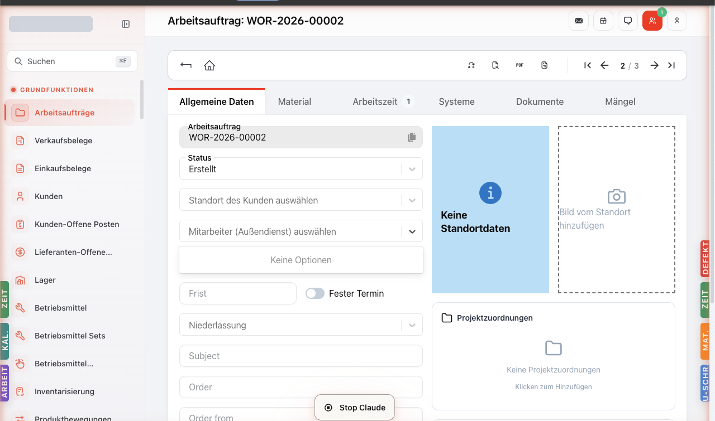Open Standort des Kunden auswählen dropdown
Screen dimensions: 715x421
pyautogui.click(x=301, y=200)
